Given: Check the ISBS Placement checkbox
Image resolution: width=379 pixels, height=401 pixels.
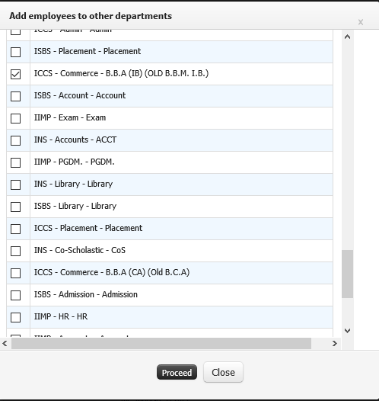Looking at the screenshot, I should pyautogui.click(x=15, y=52).
